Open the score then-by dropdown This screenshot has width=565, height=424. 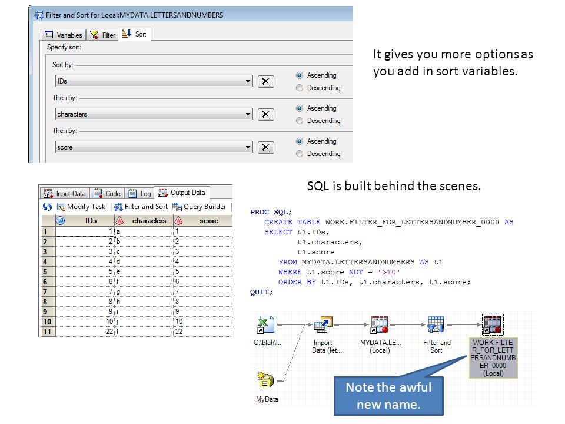[x=154, y=147]
